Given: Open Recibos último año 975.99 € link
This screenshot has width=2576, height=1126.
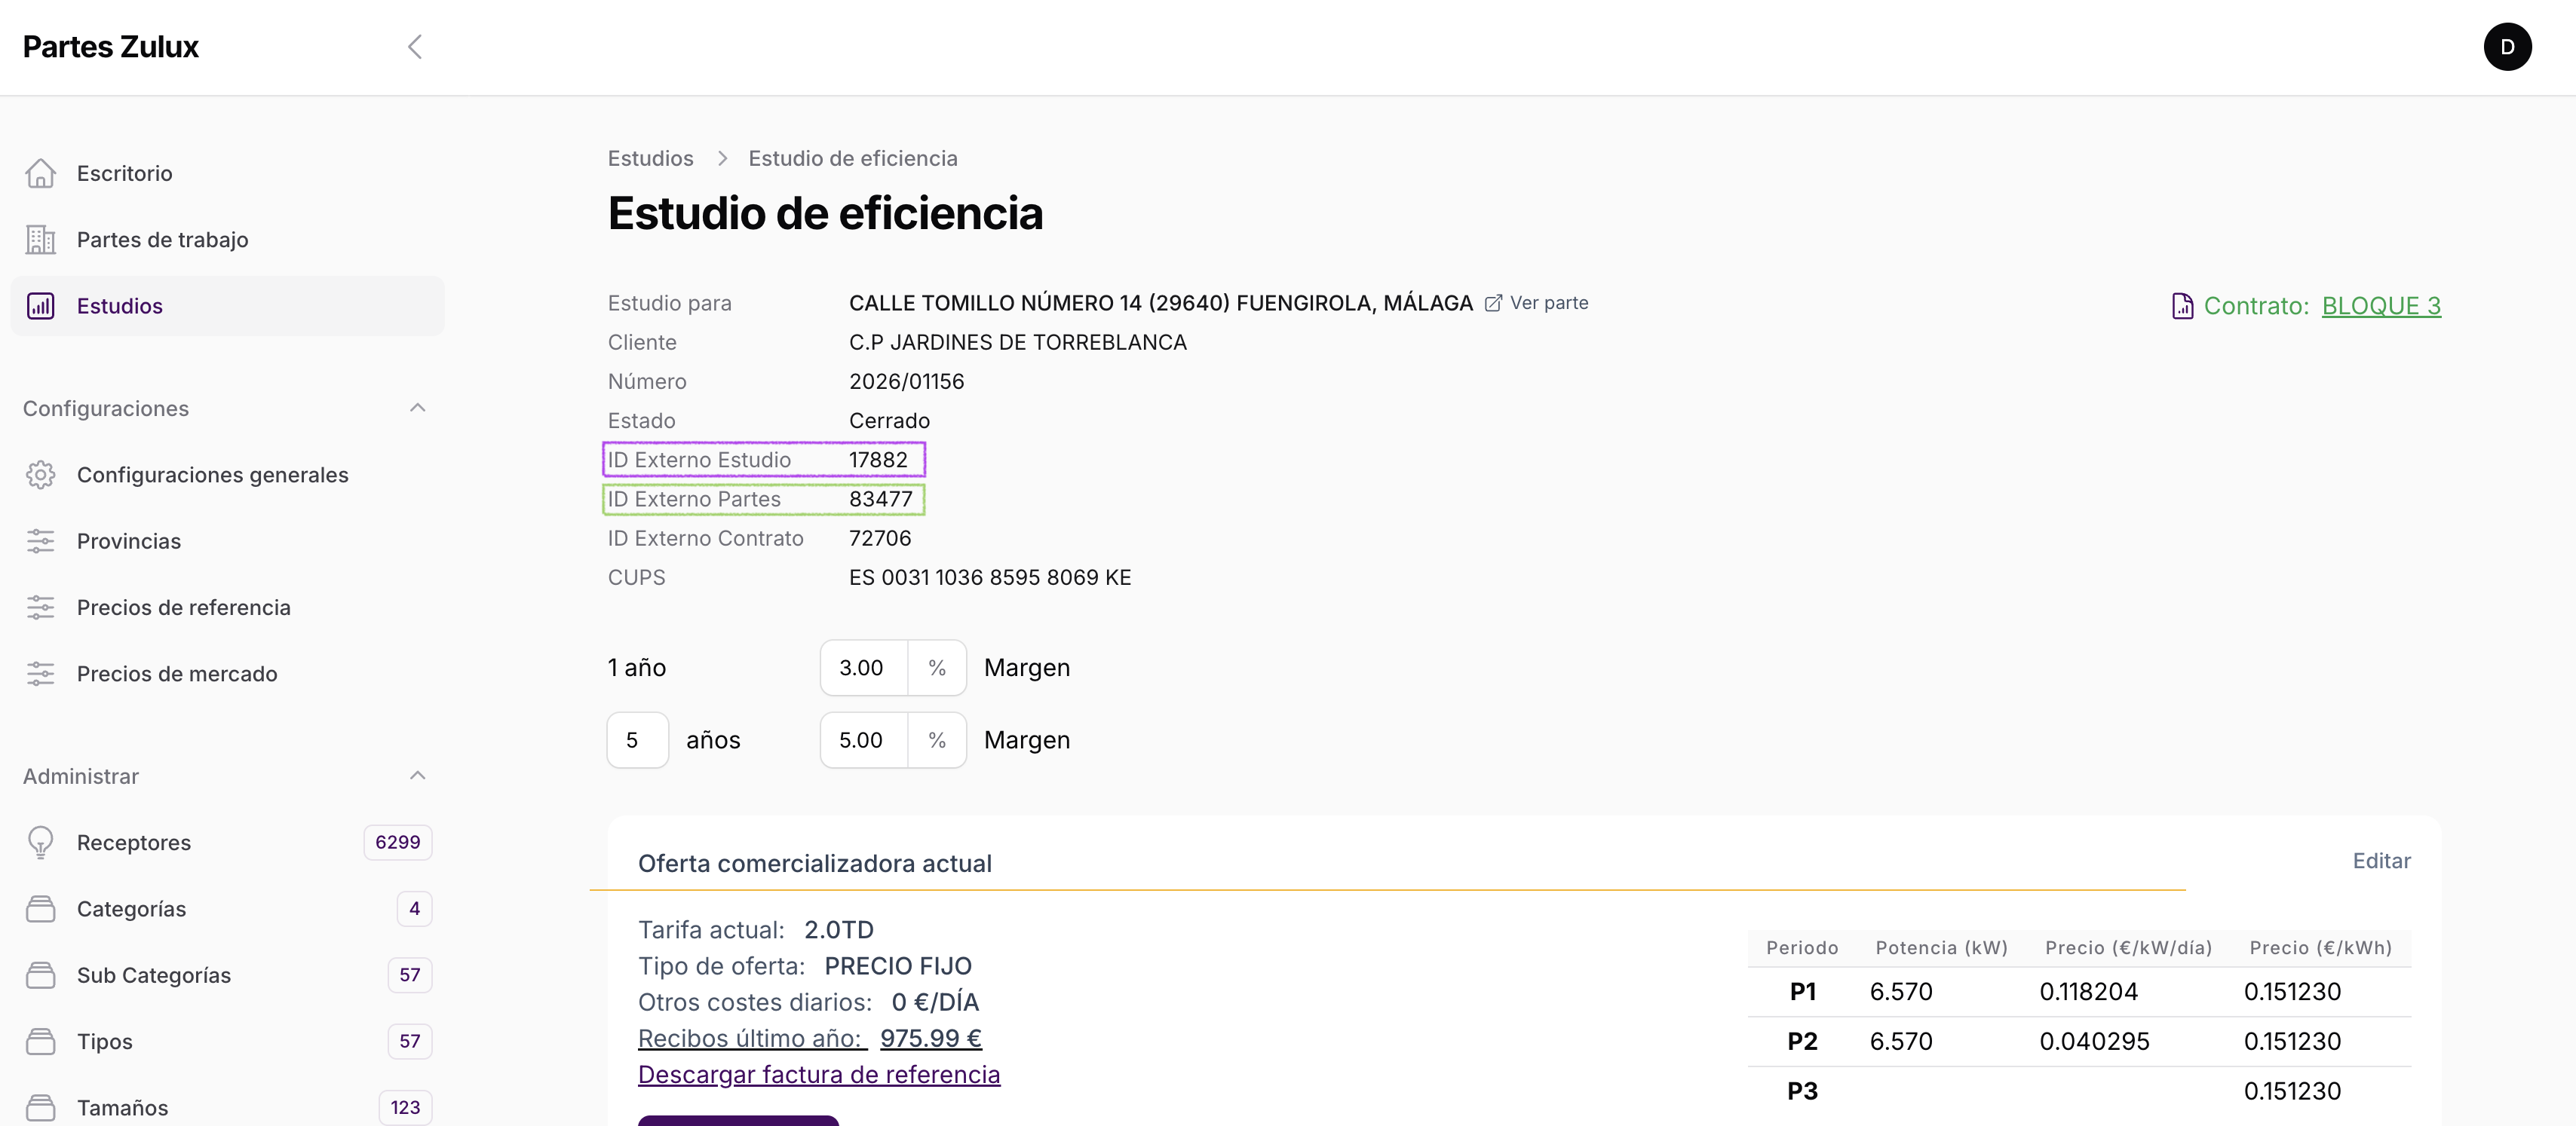Looking at the screenshot, I should (x=810, y=1038).
